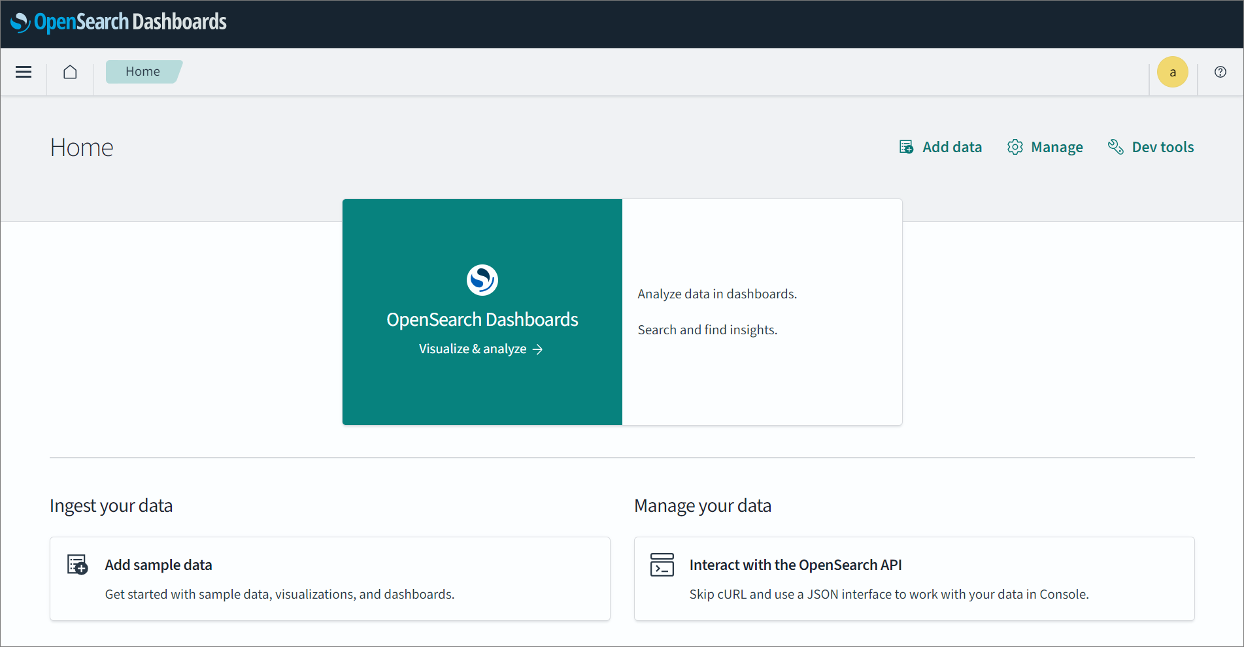
Task: Click 'Get started with sample data' description
Action: pyautogui.click(x=280, y=594)
